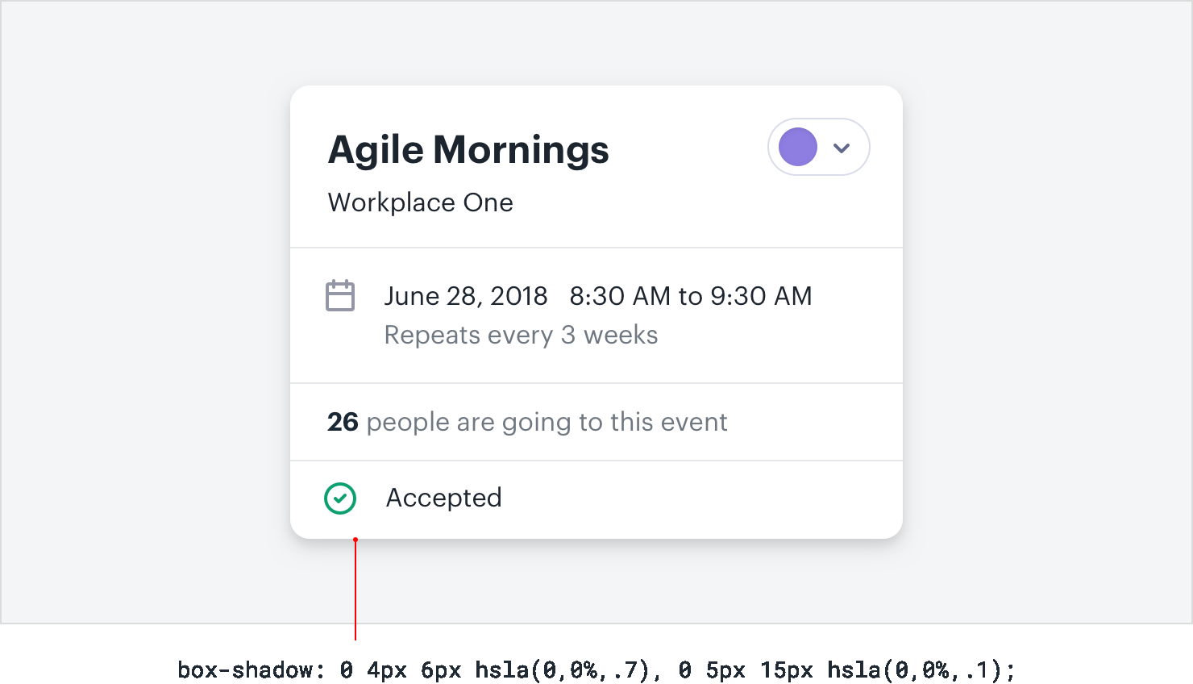
Task: Select the purple color circle
Action: coord(798,147)
